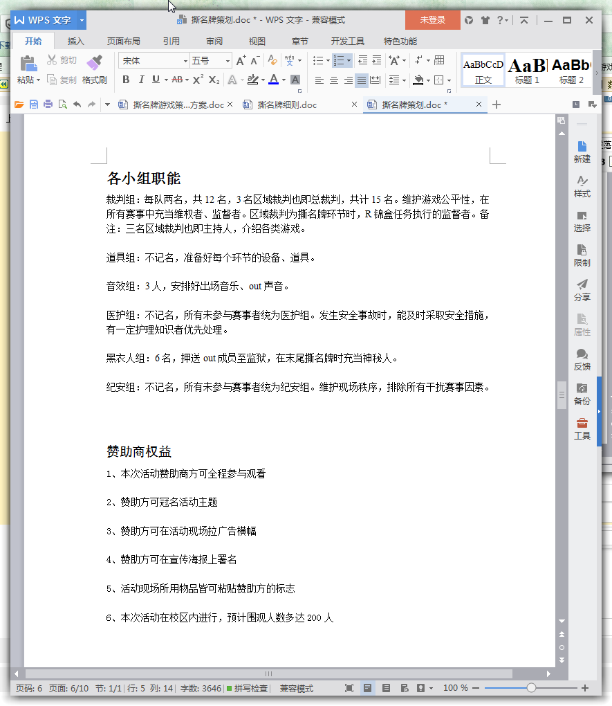Insert a table from the ribbon grid icon
The image size is (612, 706).
pyautogui.click(x=439, y=60)
